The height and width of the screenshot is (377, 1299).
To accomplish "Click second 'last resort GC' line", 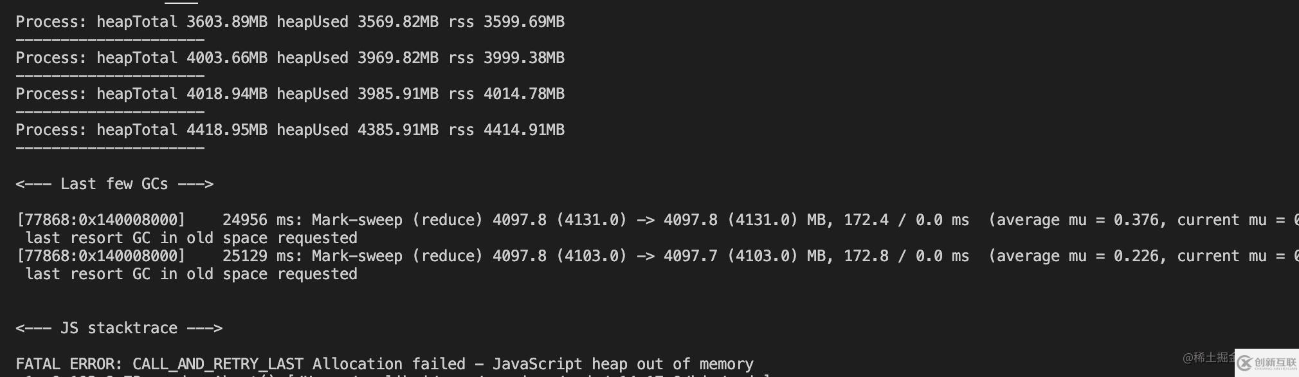I will coord(191,274).
